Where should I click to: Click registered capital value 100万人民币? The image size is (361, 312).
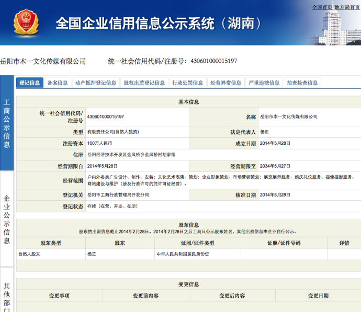point(100,143)
